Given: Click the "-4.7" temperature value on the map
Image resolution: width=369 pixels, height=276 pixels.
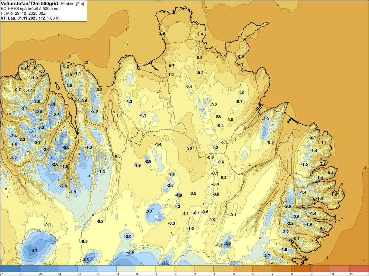Looking at the screenshot, I should [34, 251].
